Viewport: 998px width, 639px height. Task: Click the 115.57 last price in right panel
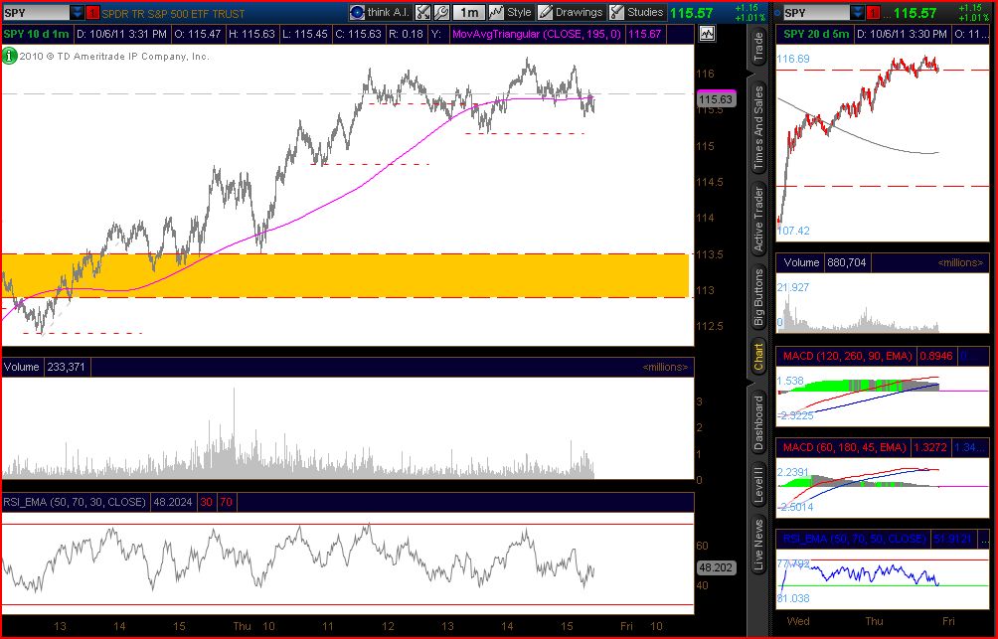click(915, 13)
